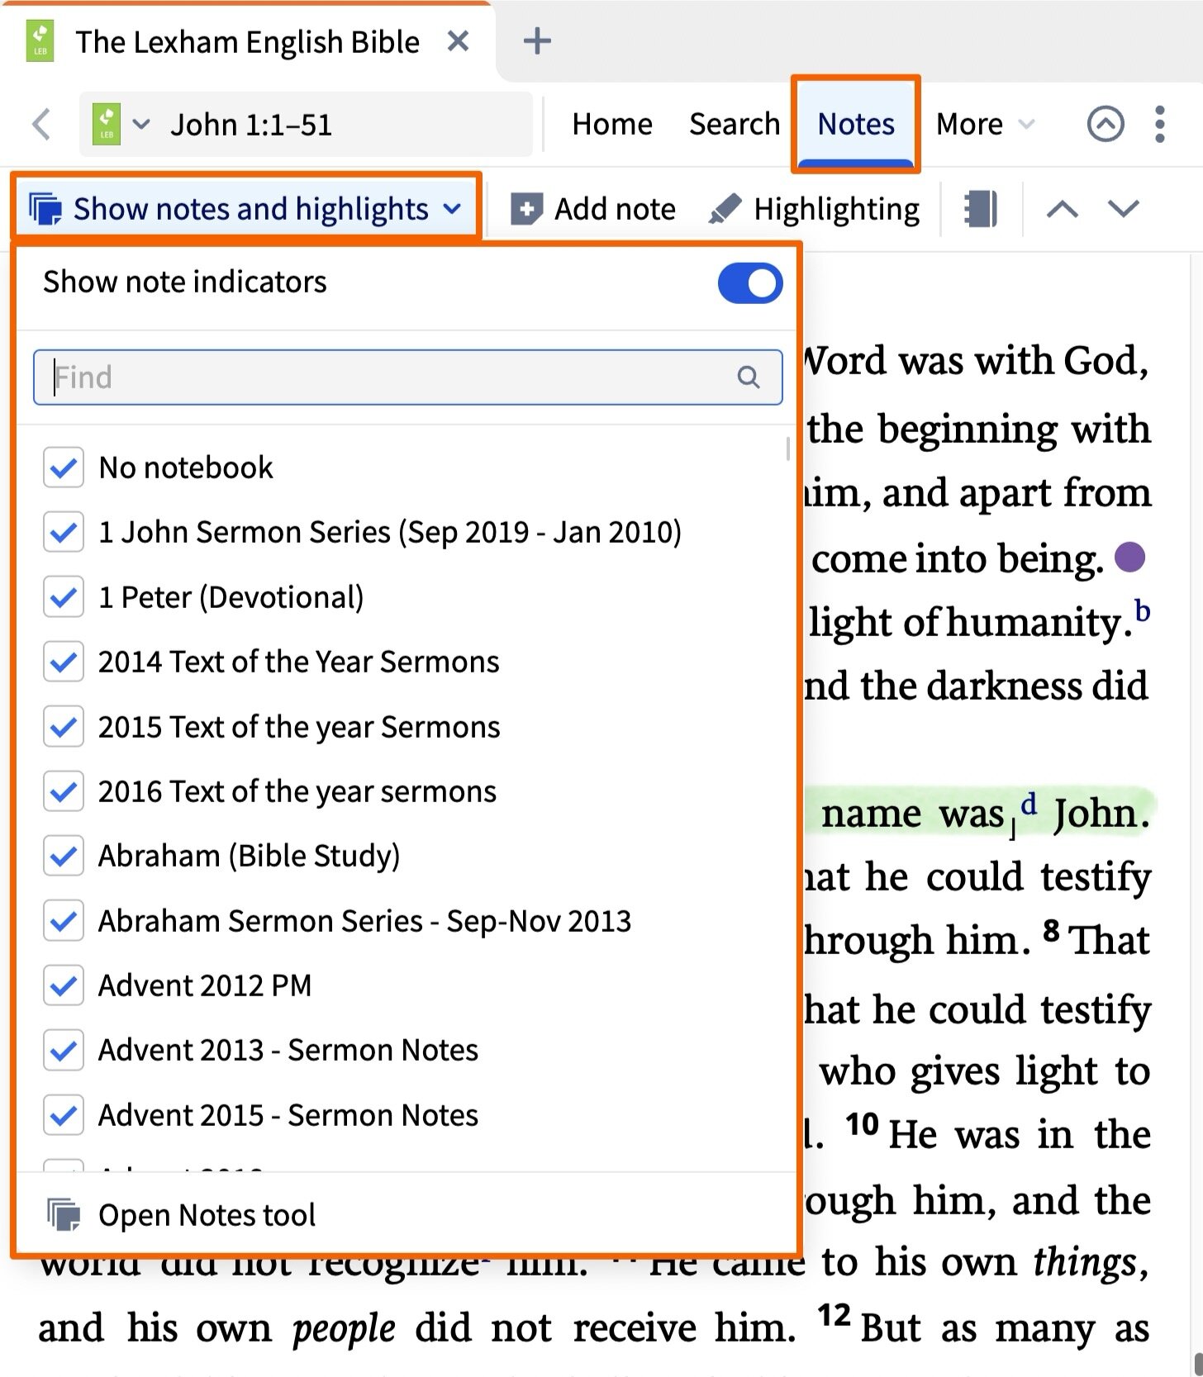The height and width of the screenshot is (1377, 1203).
Task: Click Open Notes tool
Action: pyautogui.click(x=407, y=1214)
